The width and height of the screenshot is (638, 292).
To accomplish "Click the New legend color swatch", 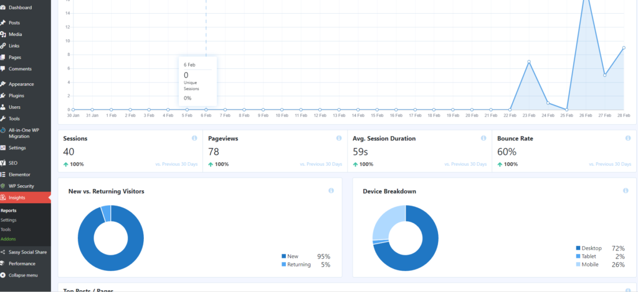I will (x=283, y=257).
